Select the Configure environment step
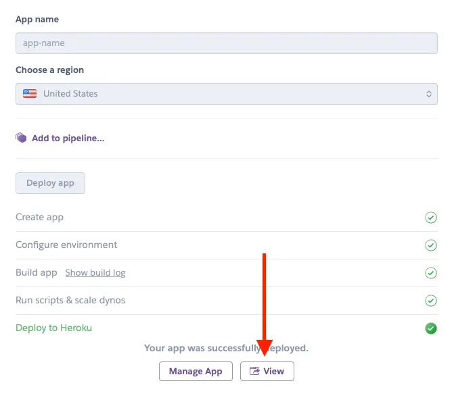The image size is (454, 402). tap(227, 245)
